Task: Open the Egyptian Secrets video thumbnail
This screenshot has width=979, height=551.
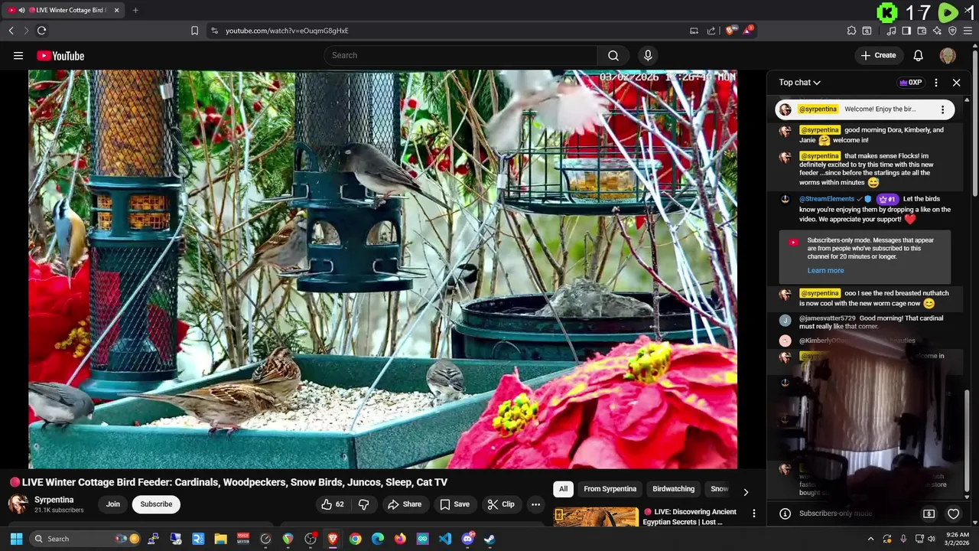Action: (x=596, y=517)
